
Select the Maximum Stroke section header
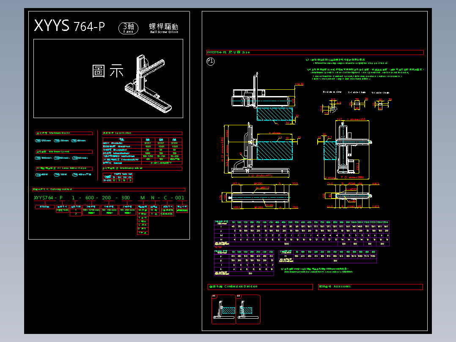coord(64,133)
